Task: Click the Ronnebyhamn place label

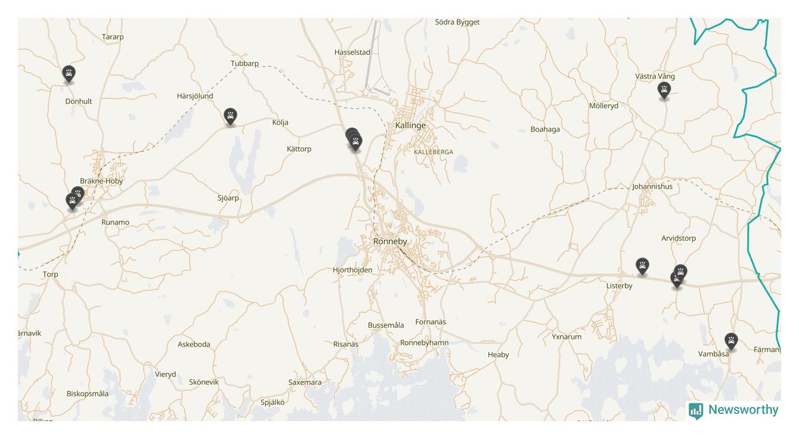Action: point(424,343)
